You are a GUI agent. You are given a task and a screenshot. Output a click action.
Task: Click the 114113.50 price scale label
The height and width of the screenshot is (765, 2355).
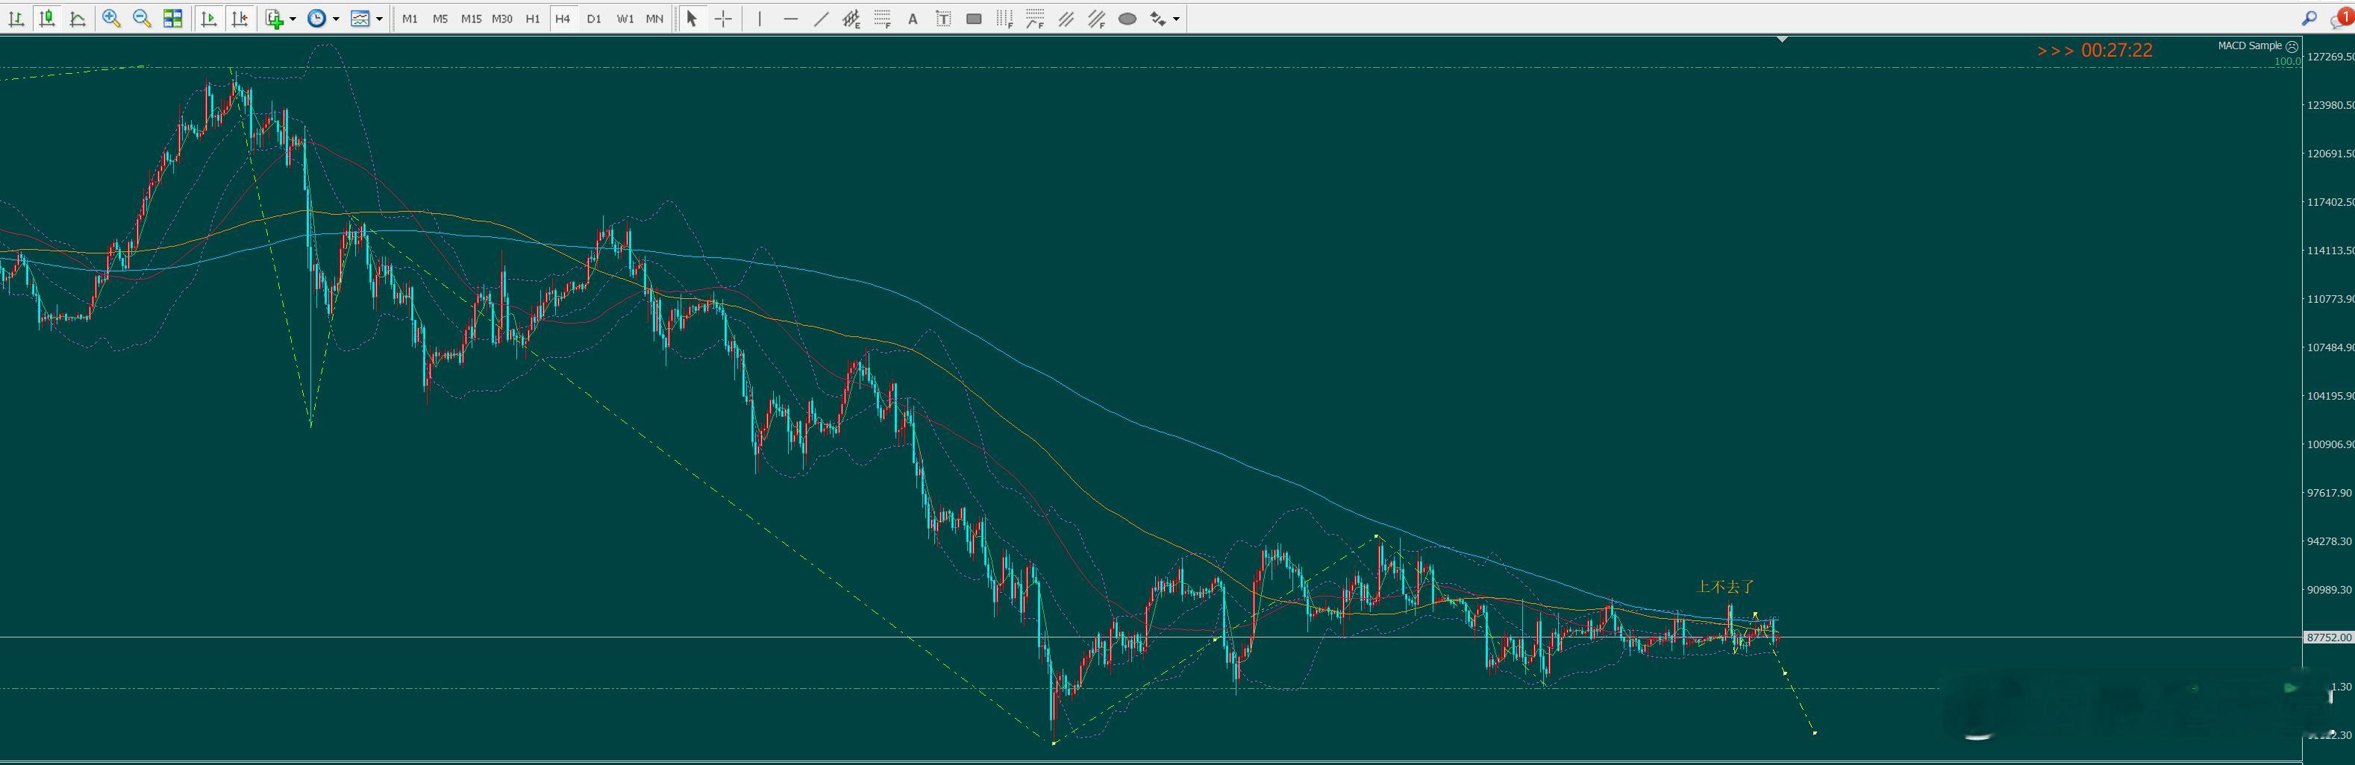(2330, 251)
